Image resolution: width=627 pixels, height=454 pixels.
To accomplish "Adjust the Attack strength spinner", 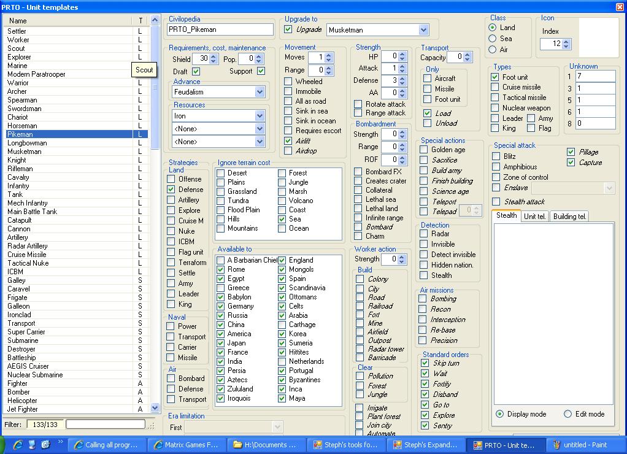I will (402, 69).
